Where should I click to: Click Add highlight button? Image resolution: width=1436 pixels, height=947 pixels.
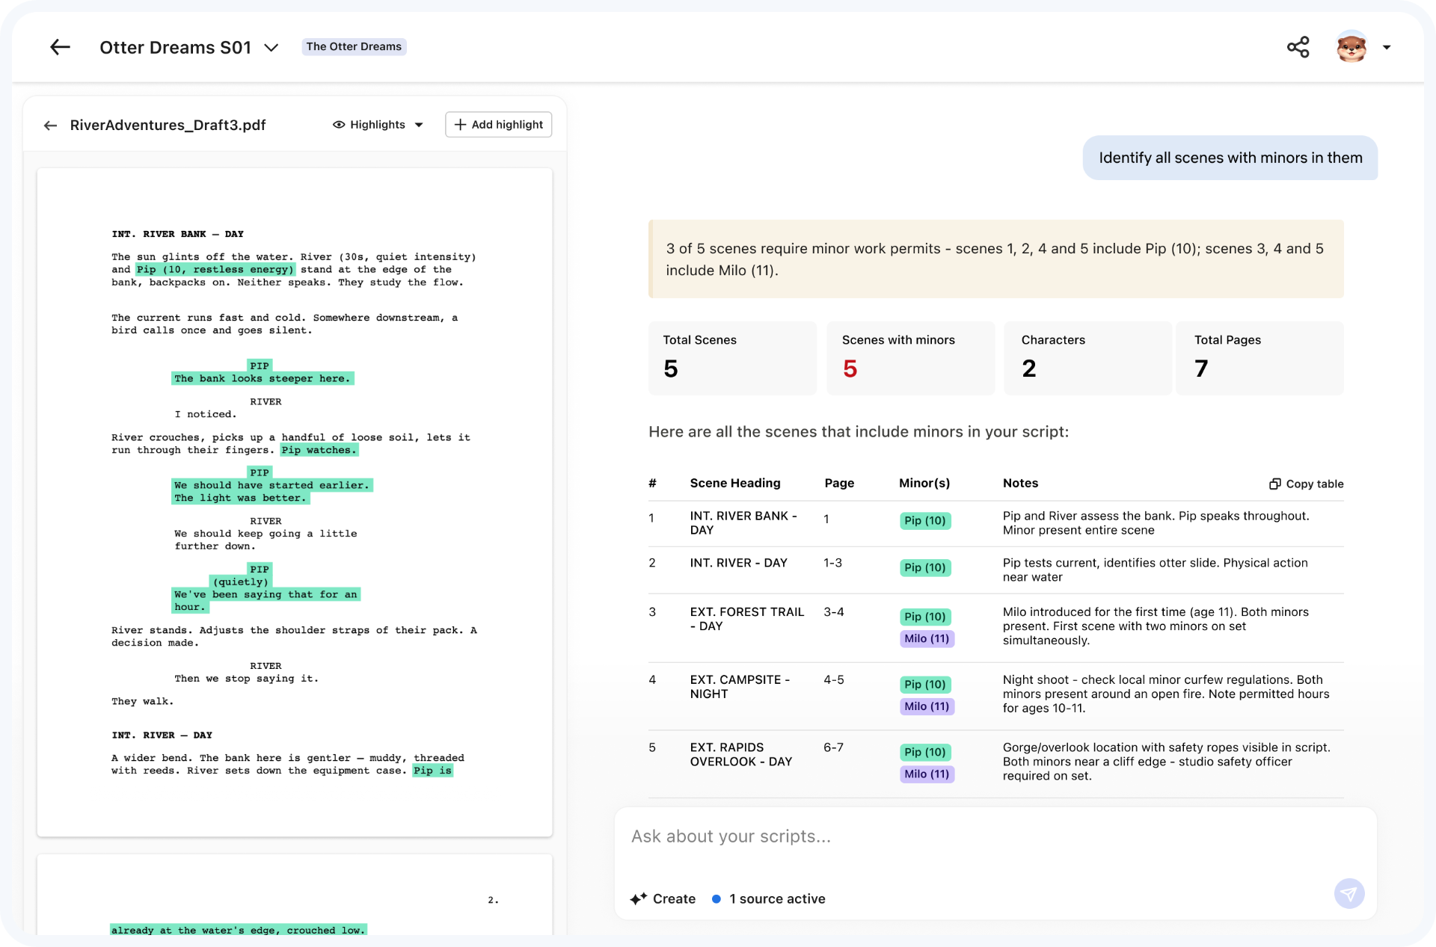point(498,125)
